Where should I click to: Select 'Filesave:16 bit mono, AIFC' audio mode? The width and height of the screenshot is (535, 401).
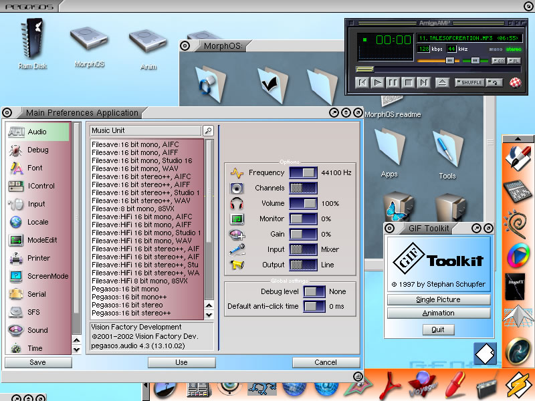point(147,144)
